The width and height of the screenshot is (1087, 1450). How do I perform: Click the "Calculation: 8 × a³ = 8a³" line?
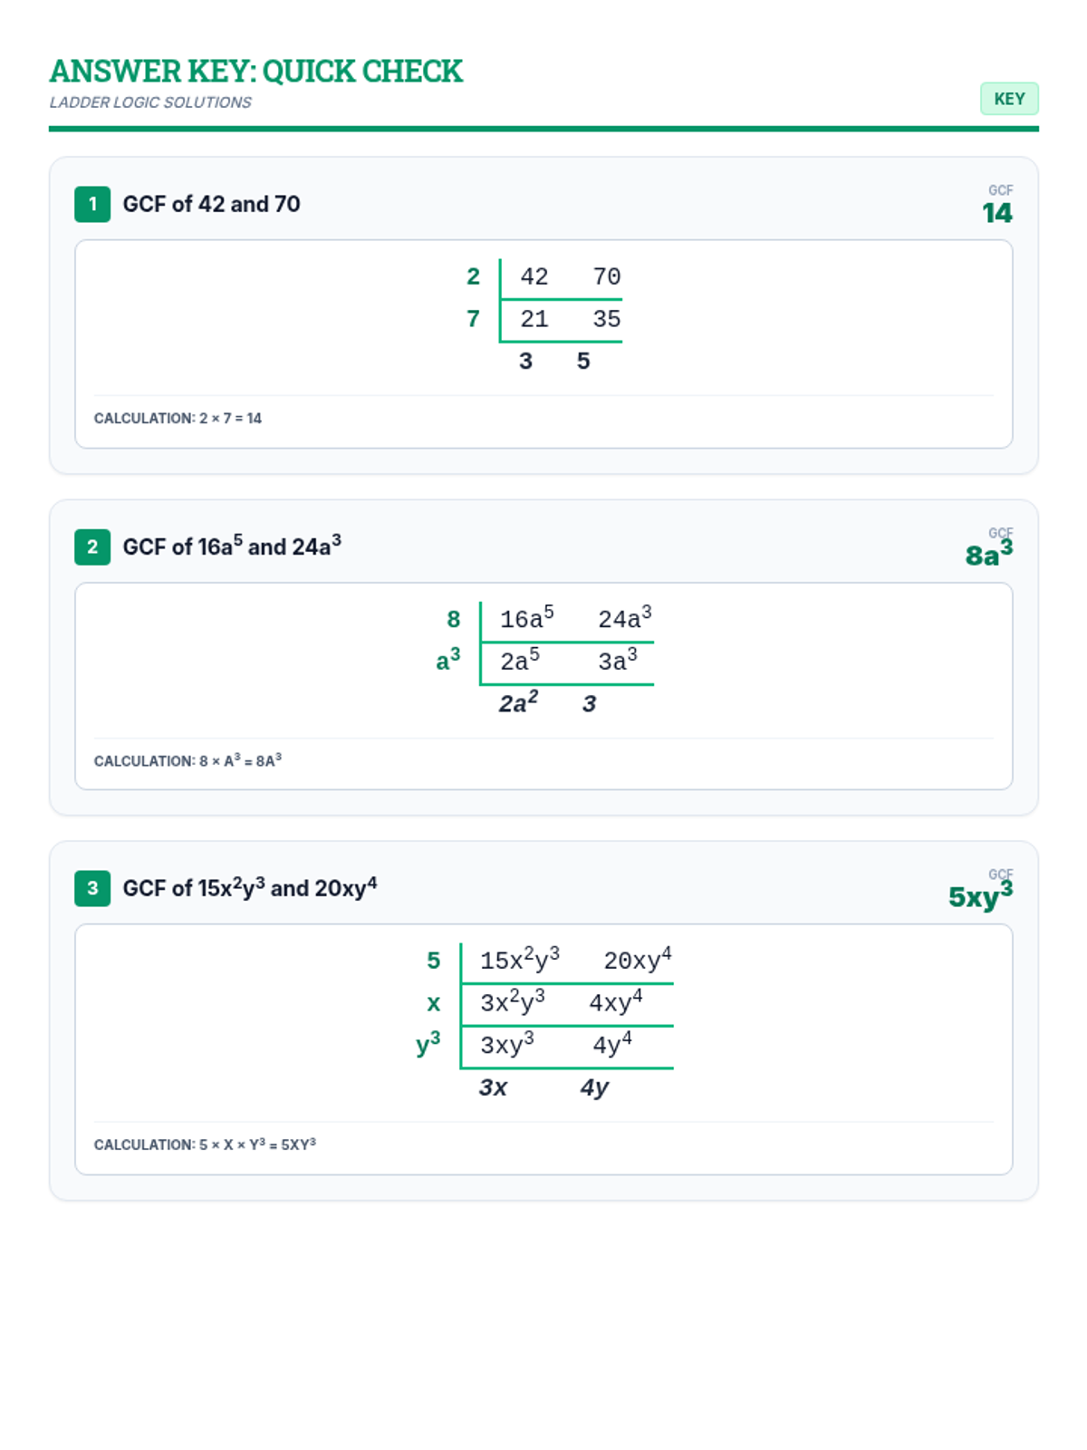pos(188,761)
